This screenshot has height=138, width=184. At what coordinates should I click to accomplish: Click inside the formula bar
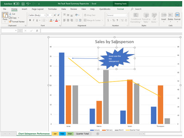[x=111, y=31]
